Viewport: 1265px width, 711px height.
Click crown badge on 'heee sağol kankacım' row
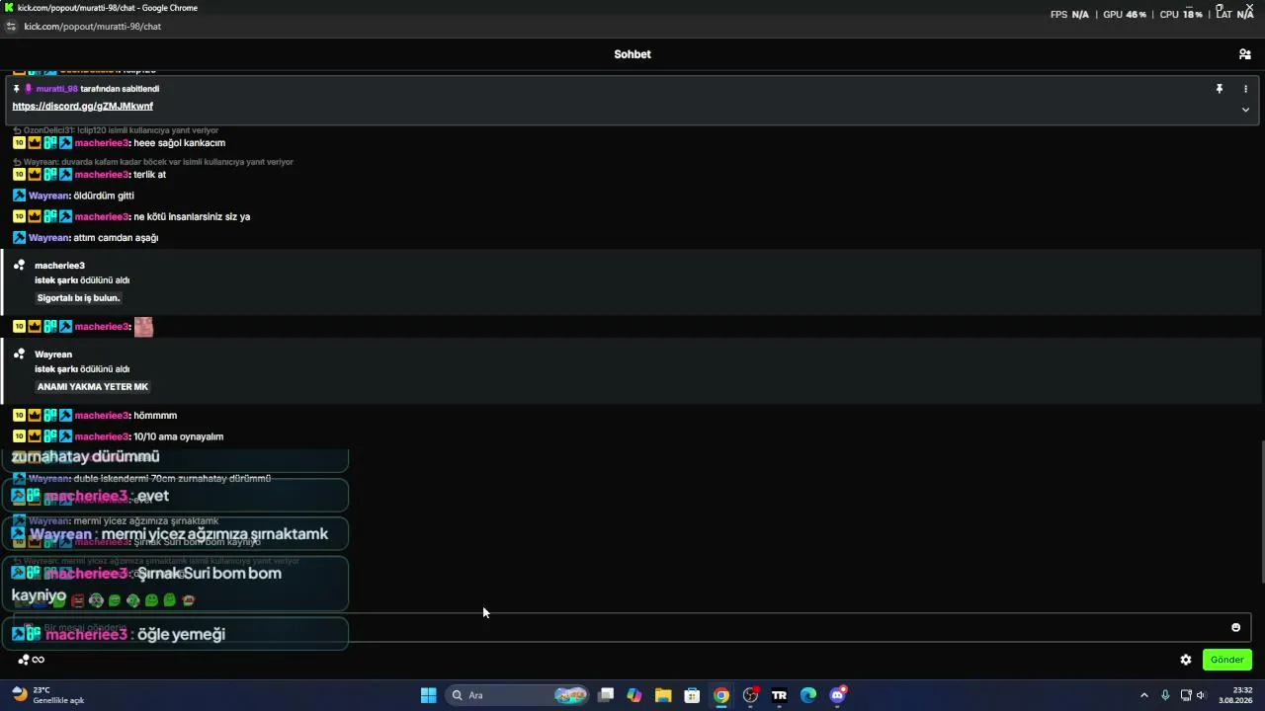click(35, 143)
